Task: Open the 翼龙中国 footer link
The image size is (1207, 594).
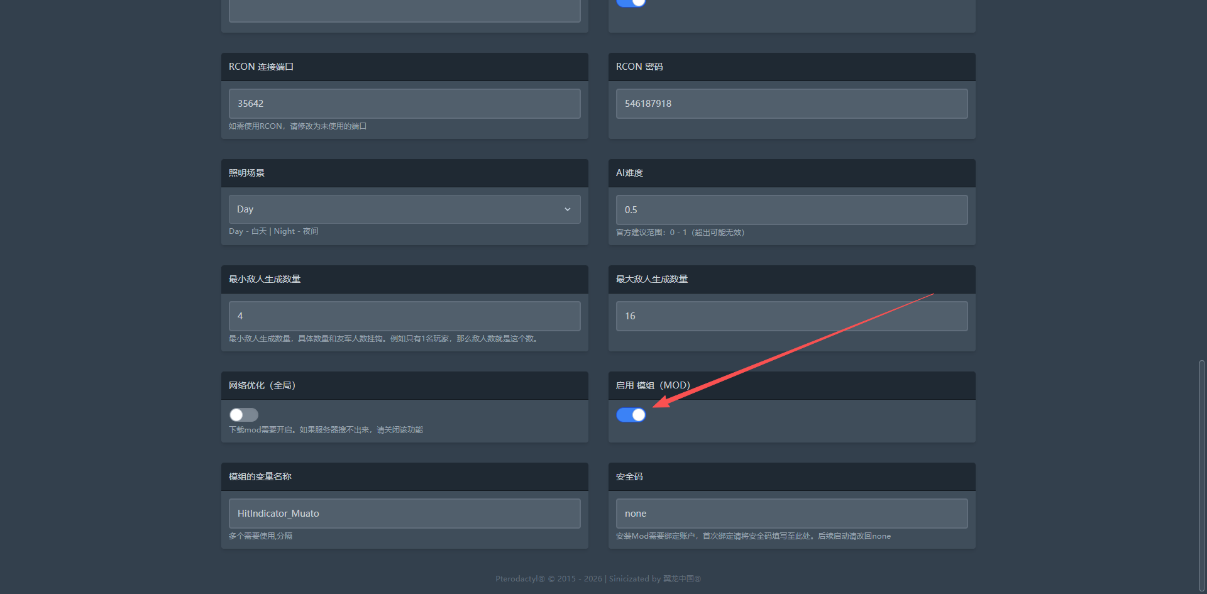Action: [681, 579]
